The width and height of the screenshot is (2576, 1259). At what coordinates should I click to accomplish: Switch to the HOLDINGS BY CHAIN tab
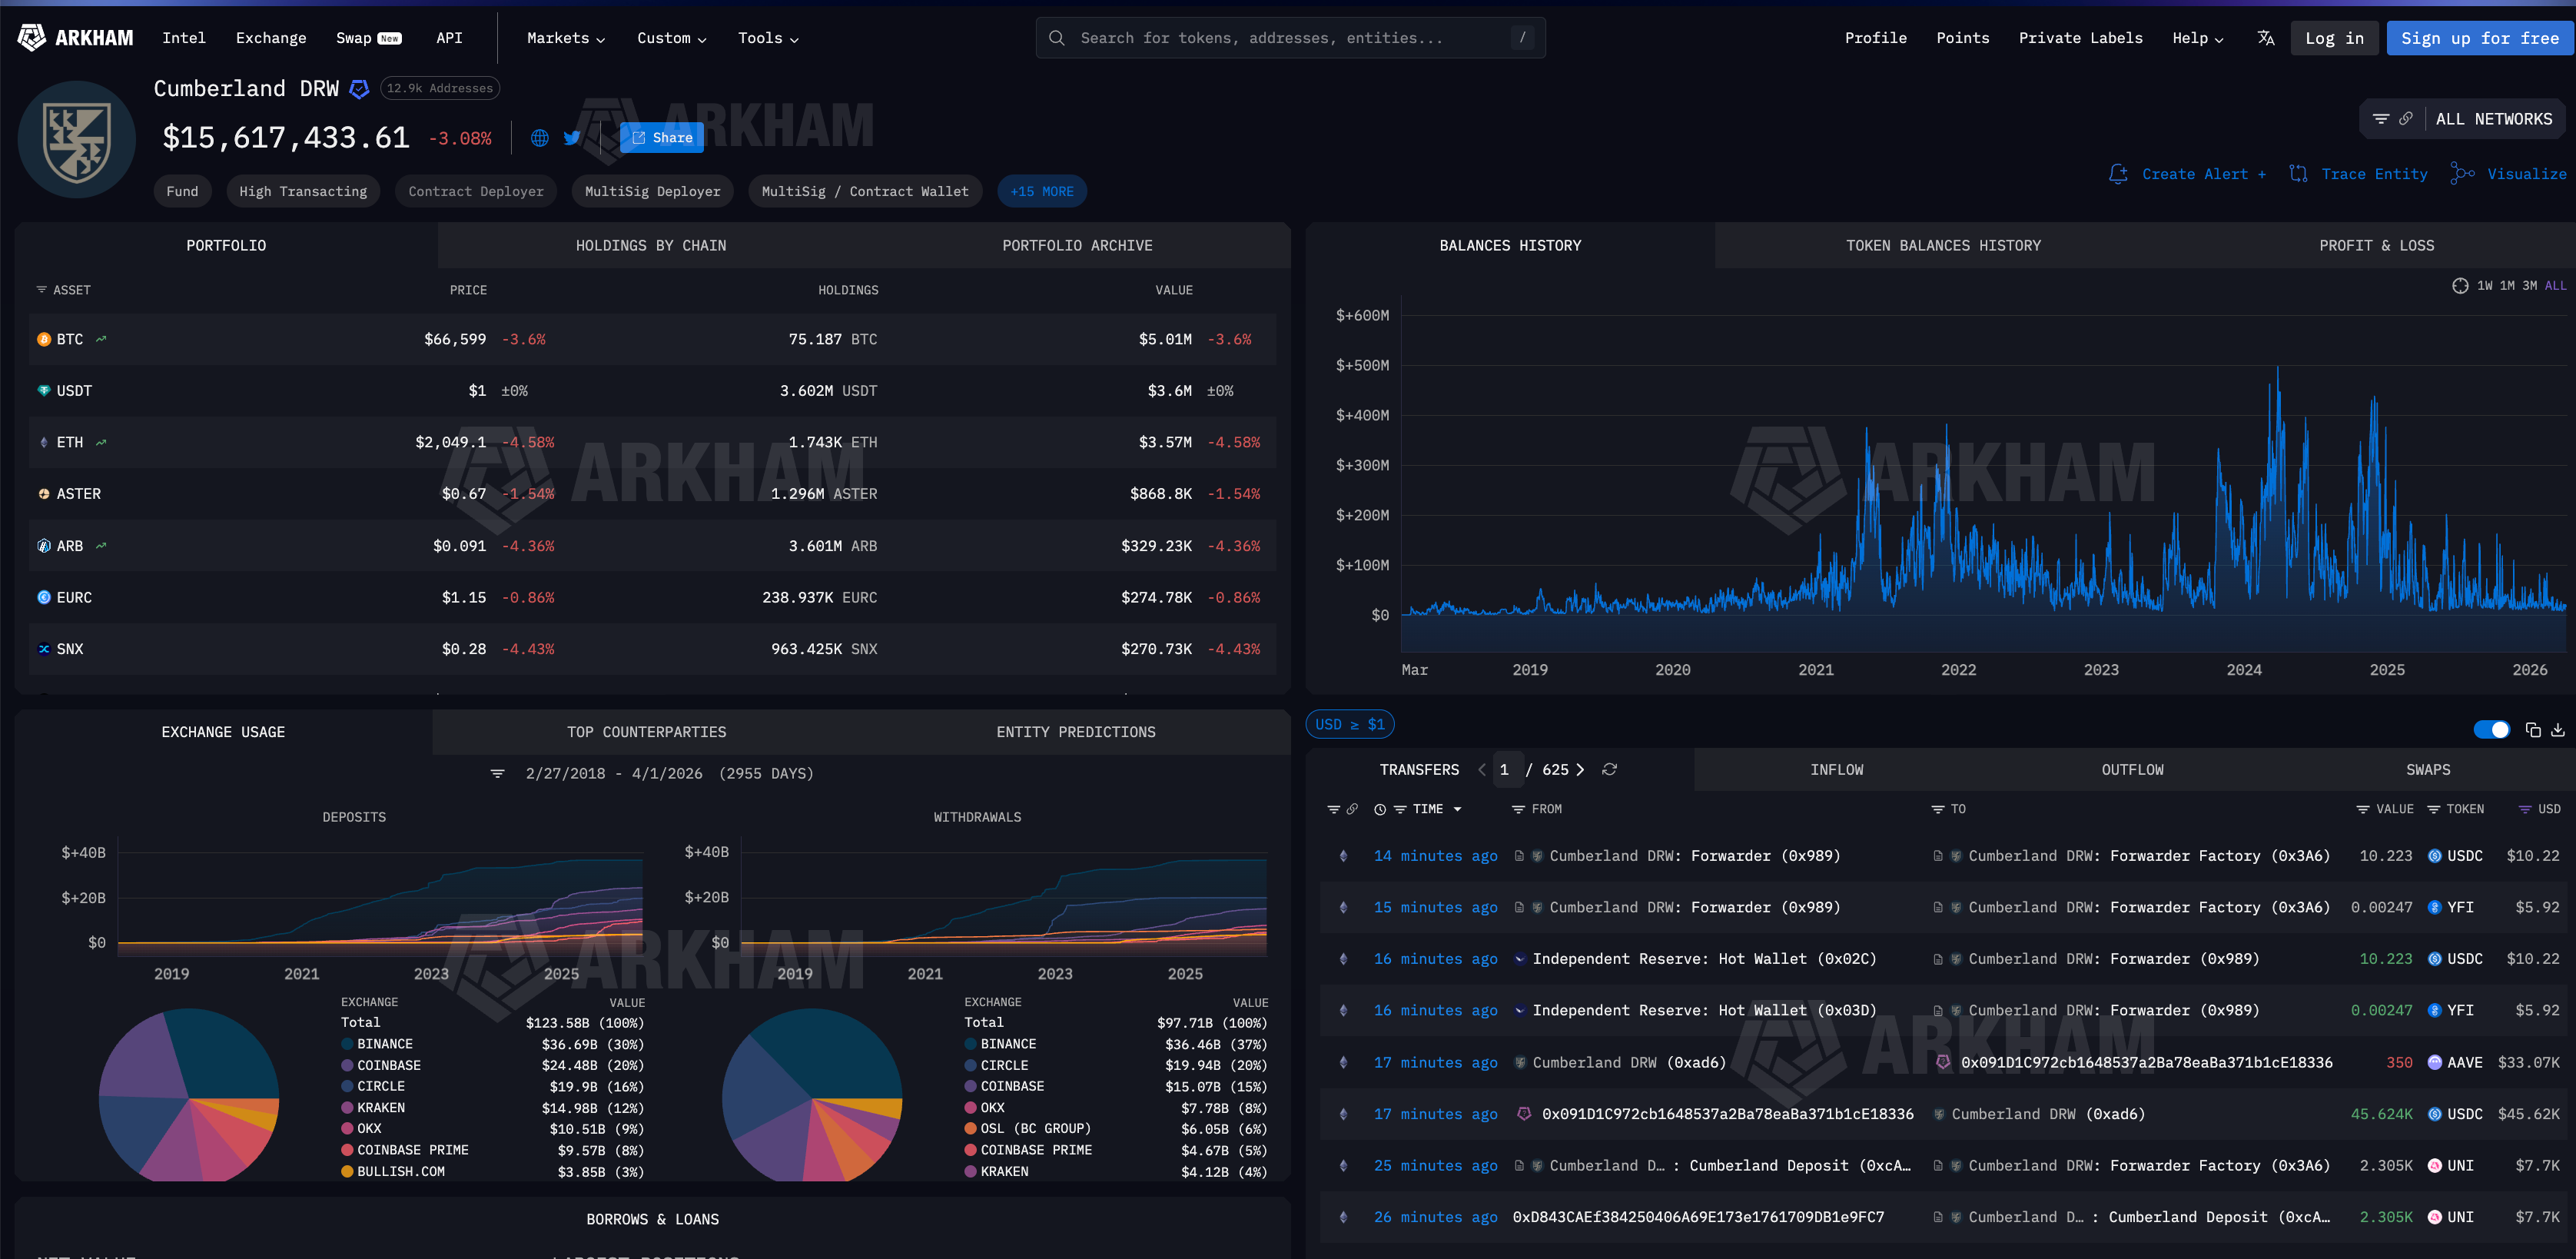pos(651,246)
